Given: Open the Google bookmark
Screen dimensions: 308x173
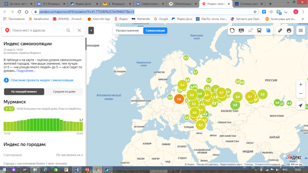Looking at the screenshot, I should [x=161, y=19].
